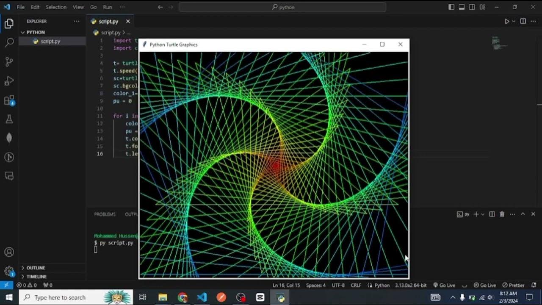Screen dimensions: 542x305
Task: Split the editor to the right
Action: coord(523,21)
